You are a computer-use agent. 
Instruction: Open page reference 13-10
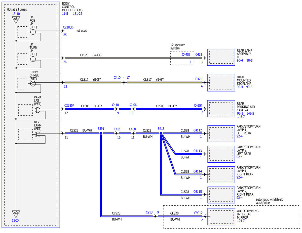click(x=16, y=14)
